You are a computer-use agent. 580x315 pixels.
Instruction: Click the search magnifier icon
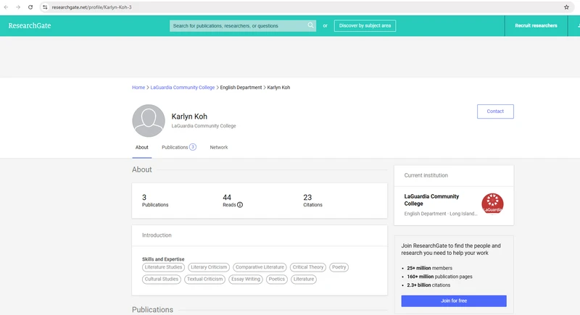pyautogui.click(x=310, y=25)
